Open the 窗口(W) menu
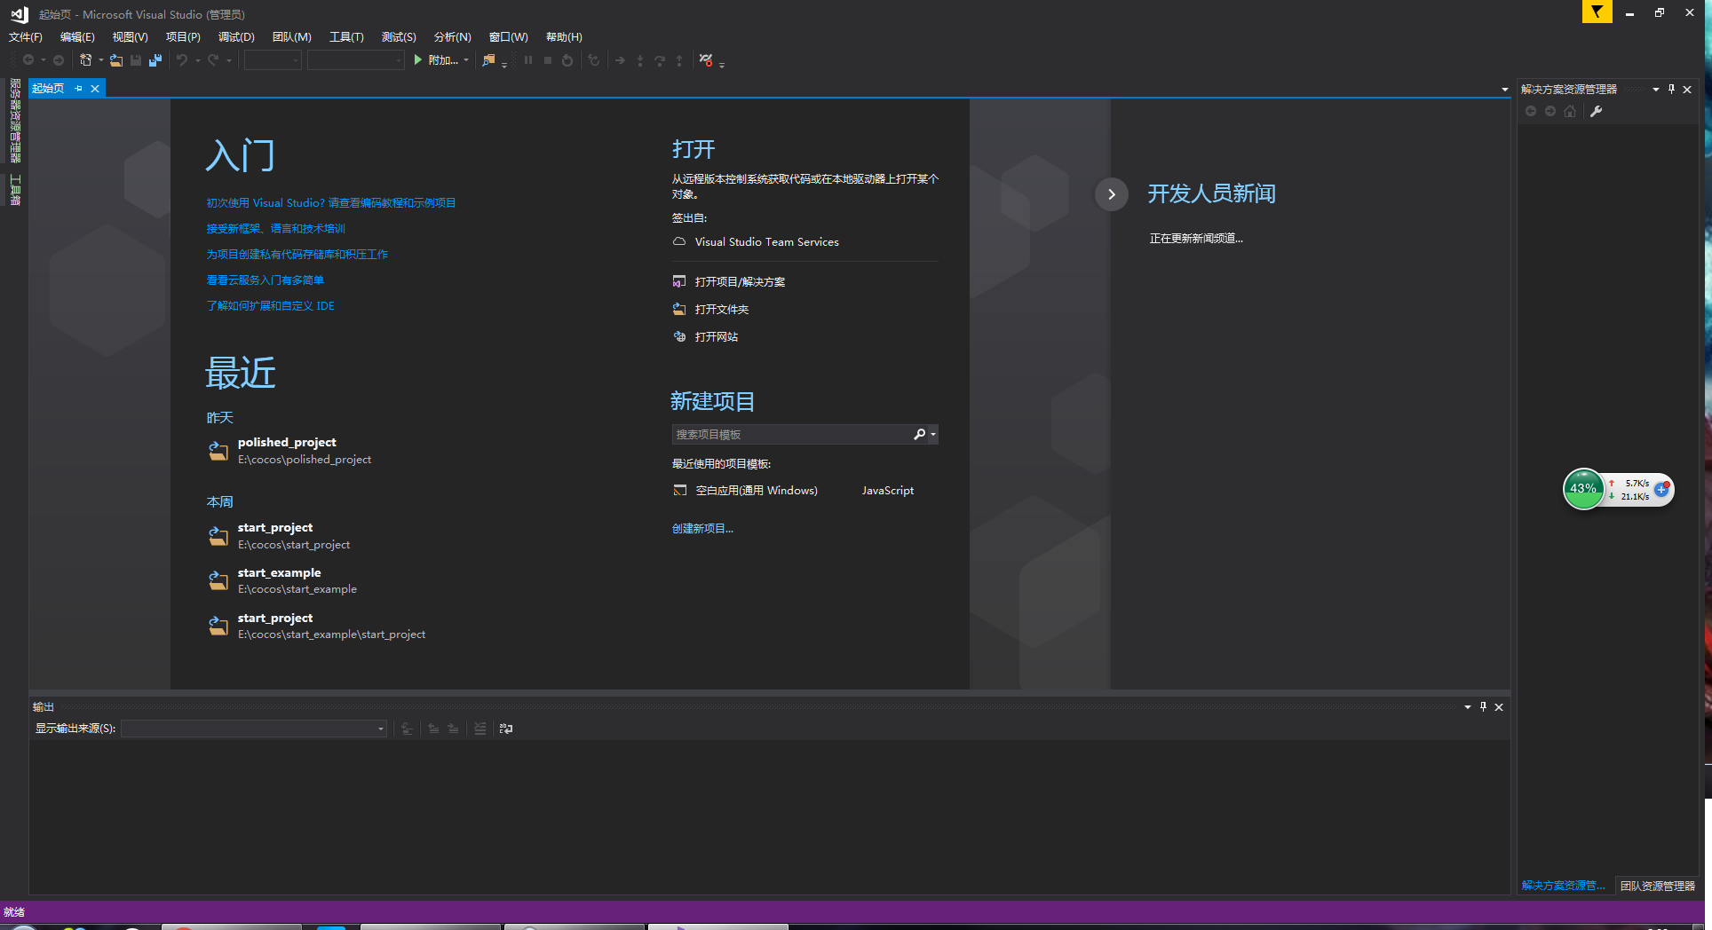 pyautogui.click(x=509, y=37)
